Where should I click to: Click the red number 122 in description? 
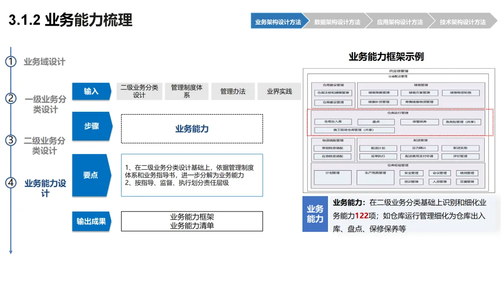tap(361, 216)
